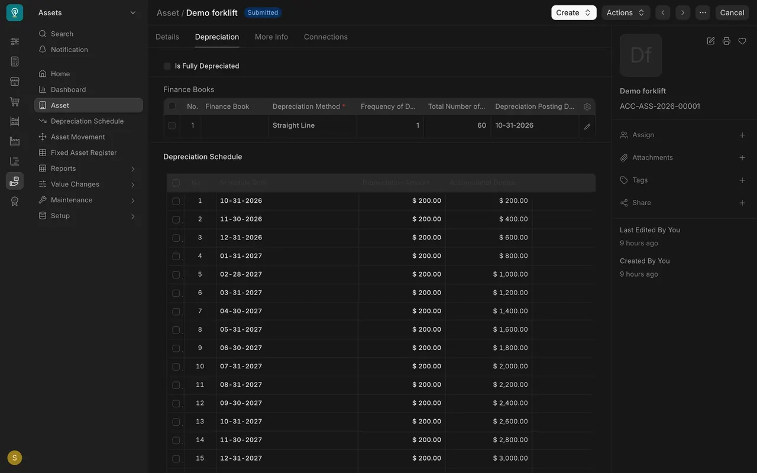Tick the checkbox for the 11-30-2026 schedule row
The height and width of the screenshot is (473, 757).
coord(176,219)
